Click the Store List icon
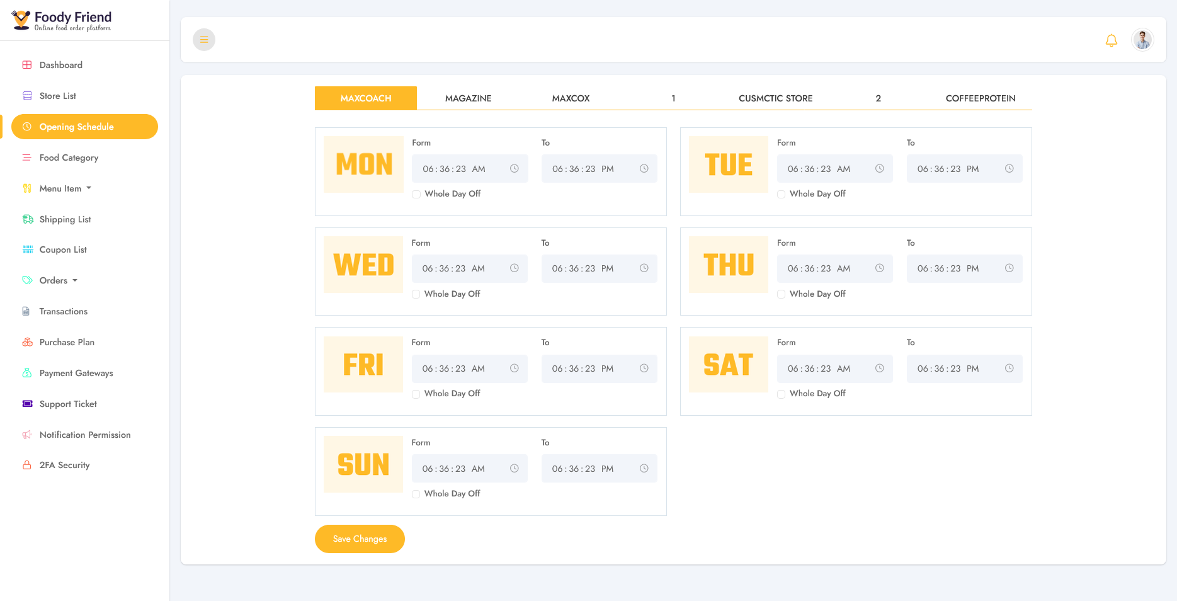This screenshot has width=1177, height=601. 27,96
